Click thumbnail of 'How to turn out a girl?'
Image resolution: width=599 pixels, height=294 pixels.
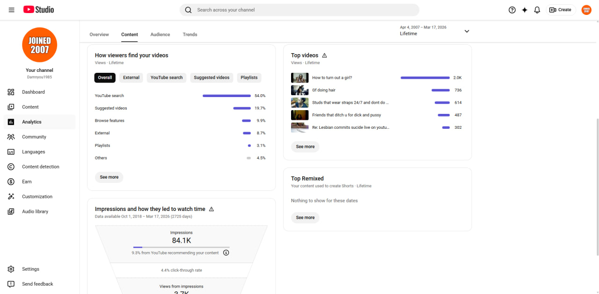[299, 78]
